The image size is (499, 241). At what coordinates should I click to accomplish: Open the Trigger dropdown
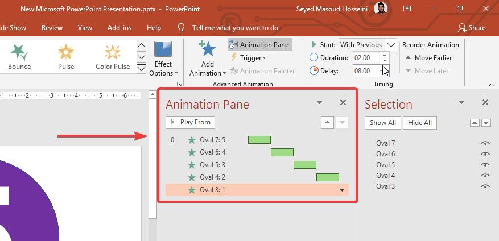[x=248, y=58]
